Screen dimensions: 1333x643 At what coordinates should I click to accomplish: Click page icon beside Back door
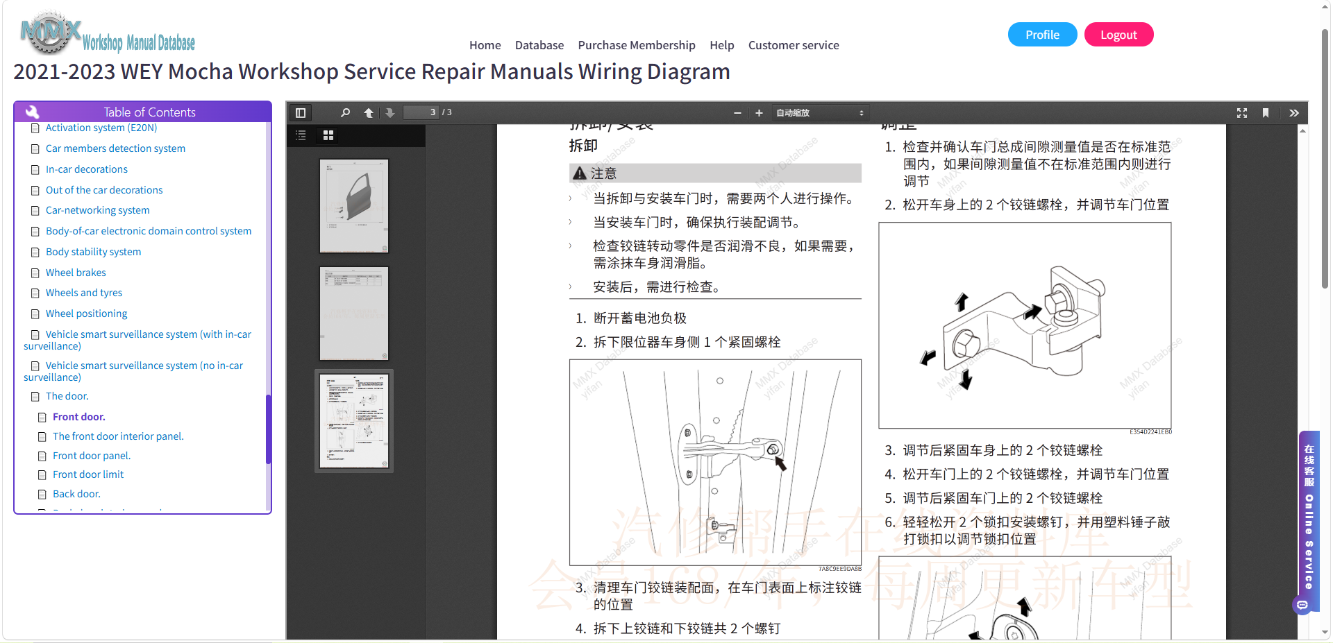tap(42, 495)
